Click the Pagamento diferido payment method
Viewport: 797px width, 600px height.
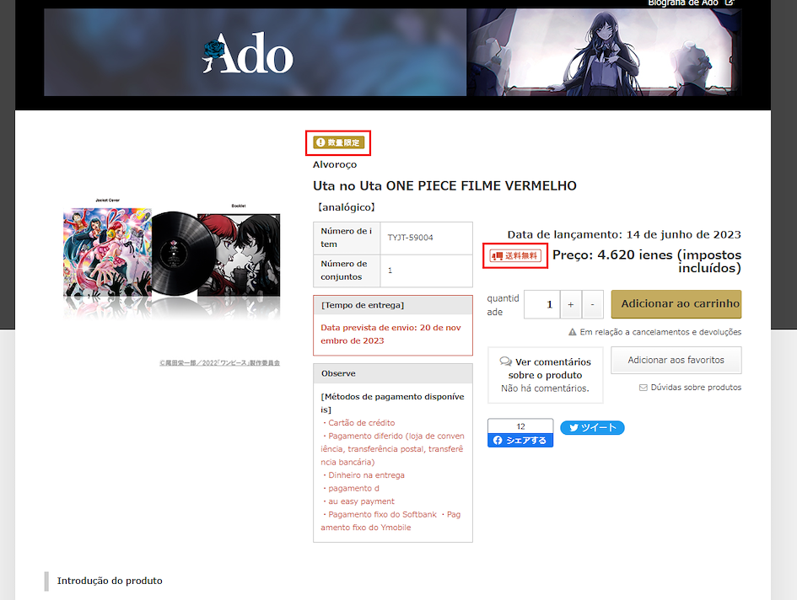[392, 449]
